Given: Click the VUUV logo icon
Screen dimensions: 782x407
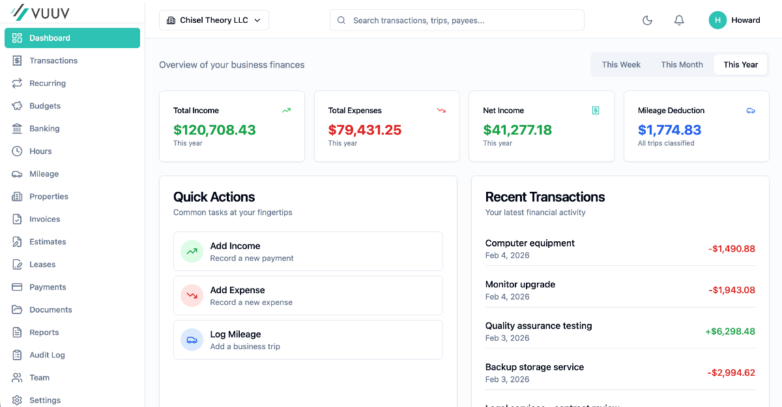Looking at the screenshot, I should 20,12.
